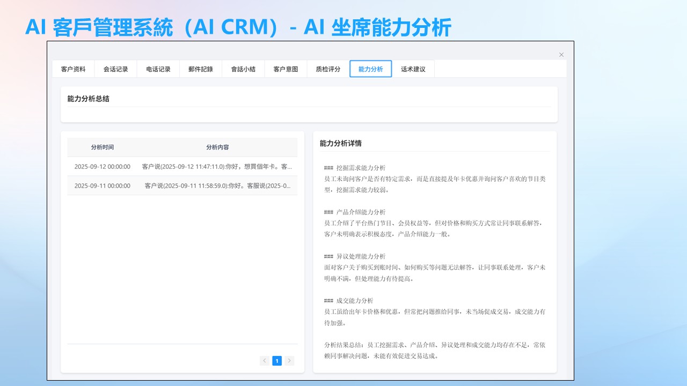Screen dimensions: 687x386
Task: Switch to the 电话记录 tab
Action: pyautogui.click(x=158, y=69)
